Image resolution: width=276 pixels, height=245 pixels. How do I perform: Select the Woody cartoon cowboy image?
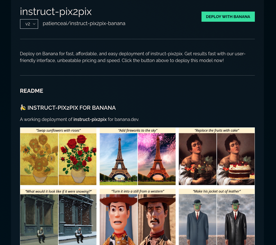click(119, 220)
